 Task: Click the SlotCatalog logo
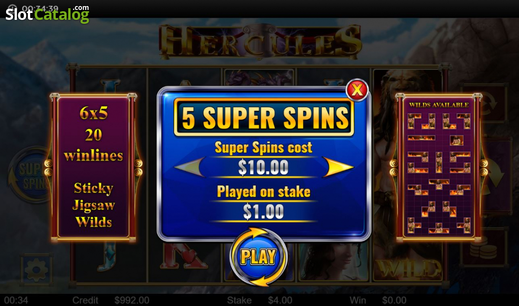pyautogui.click(x=48, y=14)
